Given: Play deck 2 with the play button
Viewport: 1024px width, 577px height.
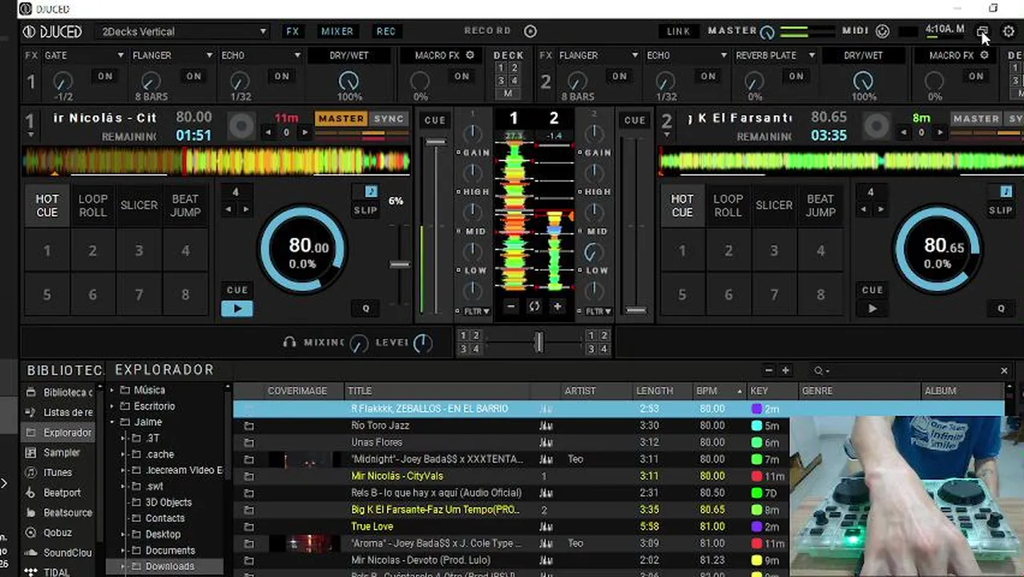Looking at the screenshot, I should [x=873, y=309].
